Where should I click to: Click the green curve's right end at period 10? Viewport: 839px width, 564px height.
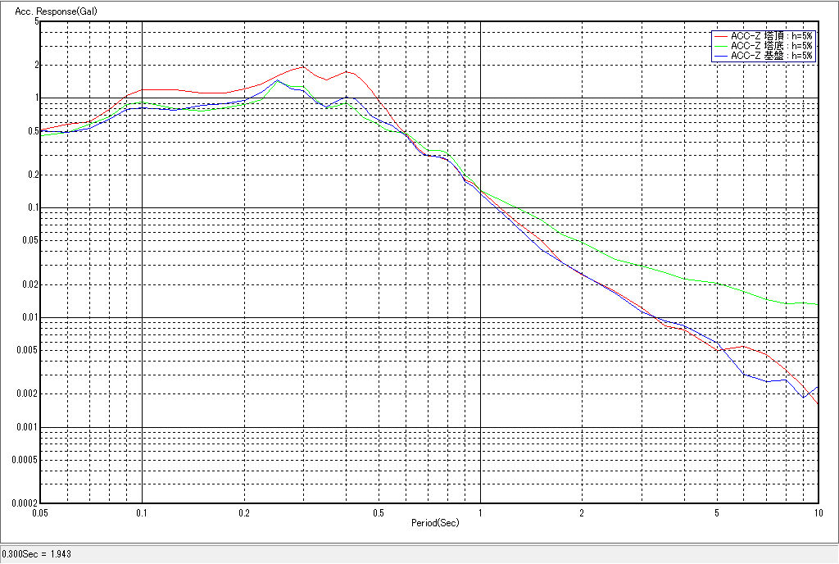click(x=818, y=304)
